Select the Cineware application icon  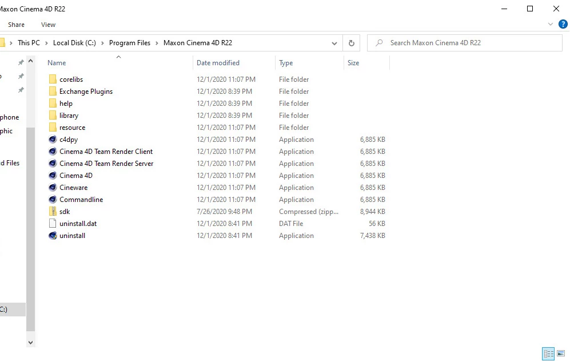53,188
